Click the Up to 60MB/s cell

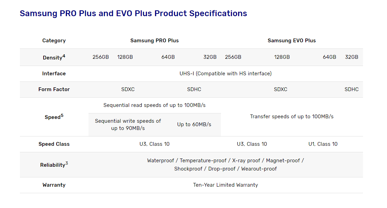[x=194, y=124]
